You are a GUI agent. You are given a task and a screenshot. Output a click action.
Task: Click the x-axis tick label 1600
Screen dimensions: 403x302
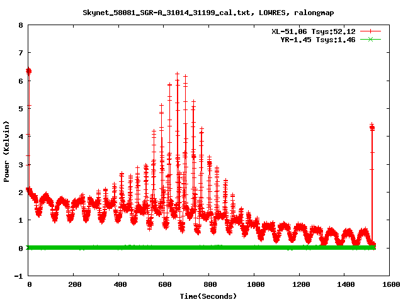pos(391,284)
